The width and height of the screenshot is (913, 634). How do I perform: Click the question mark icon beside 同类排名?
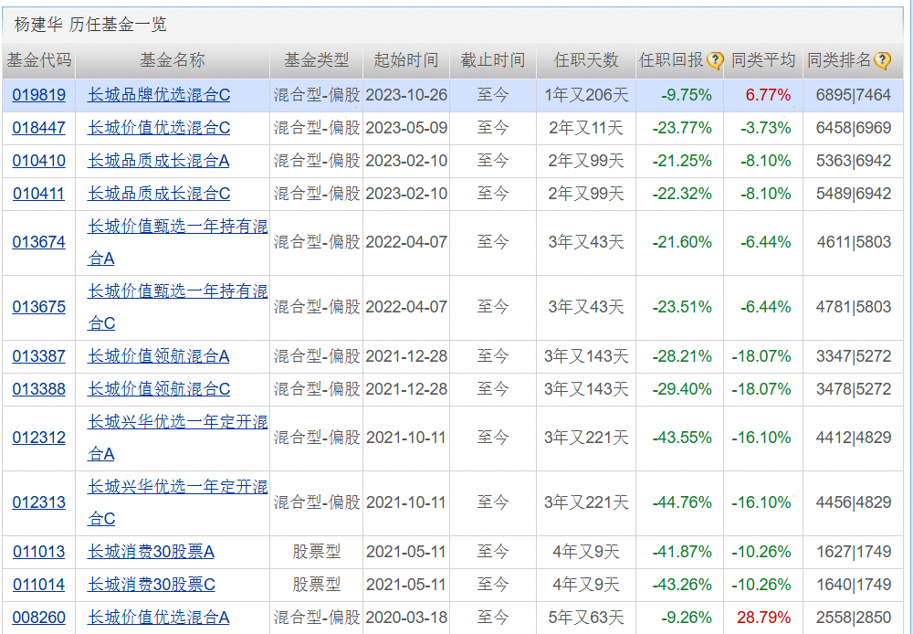pos(880,59)
